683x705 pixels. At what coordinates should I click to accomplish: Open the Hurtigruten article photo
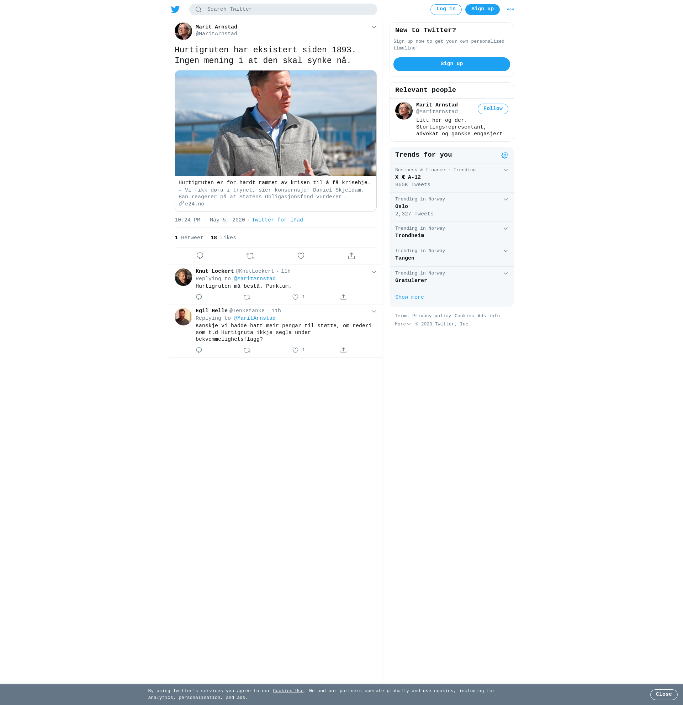coord(276,123)
